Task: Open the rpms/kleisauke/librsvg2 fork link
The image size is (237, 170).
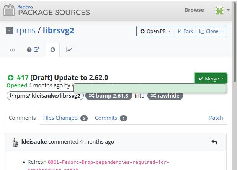Action: 45,96
